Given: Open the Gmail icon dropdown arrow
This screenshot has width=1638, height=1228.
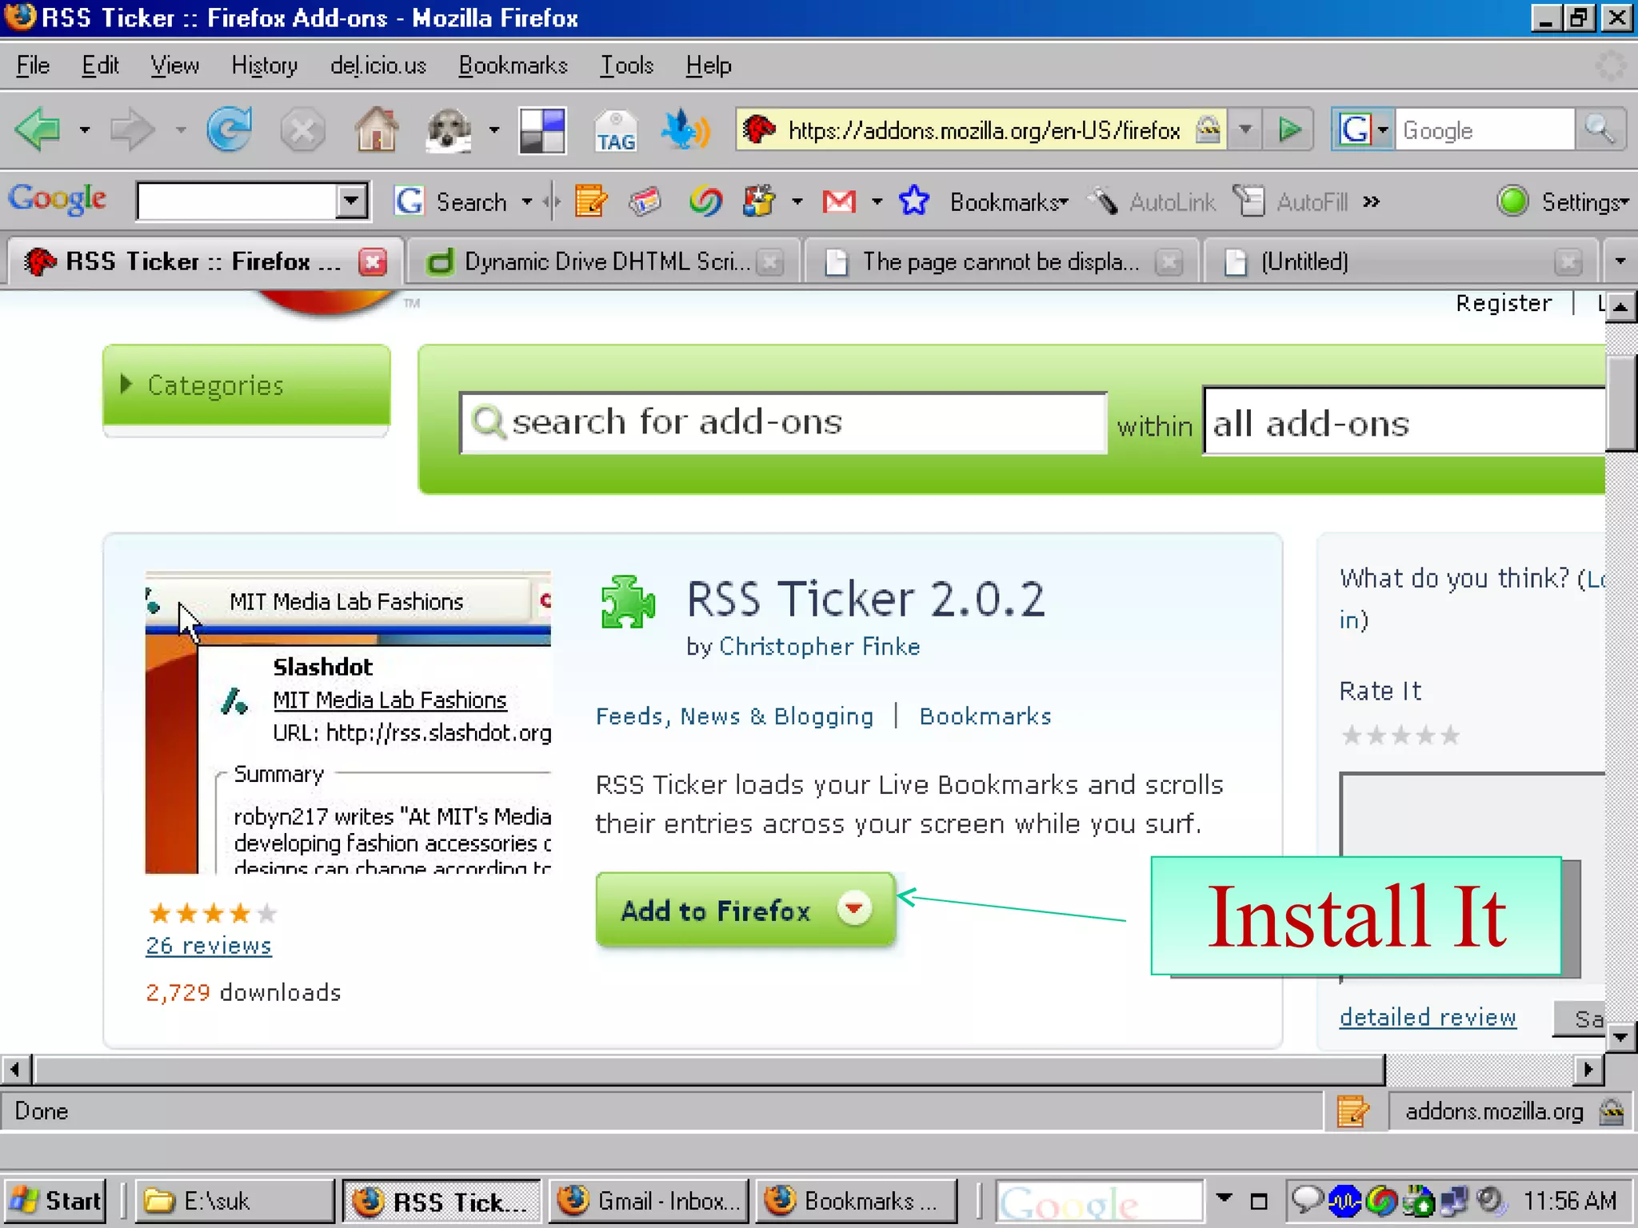Looking at the screenshot, I should pyautogui.click(x=877, y=201).
